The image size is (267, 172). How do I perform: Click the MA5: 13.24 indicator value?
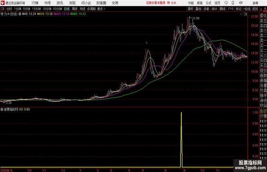(29, 14)
